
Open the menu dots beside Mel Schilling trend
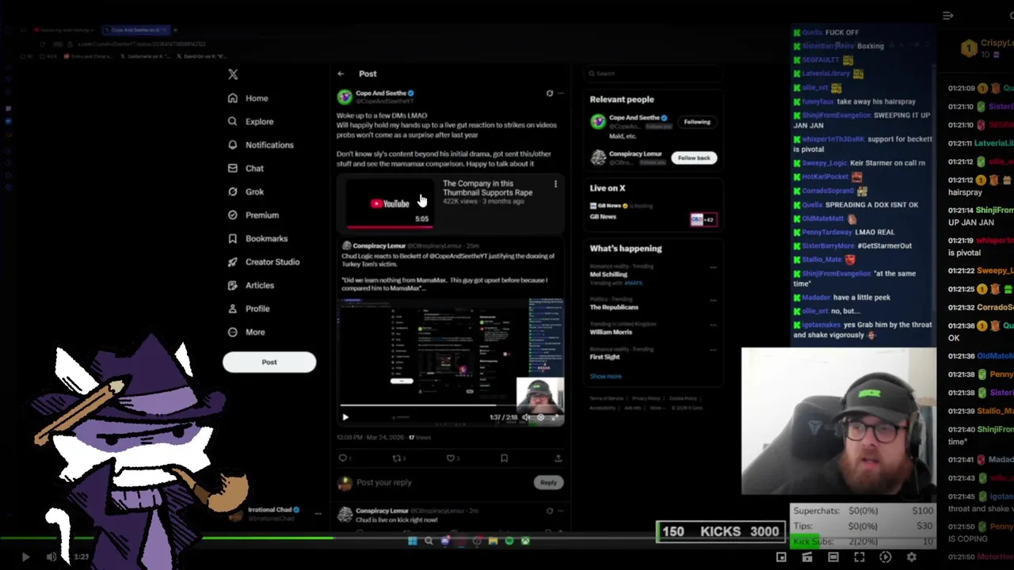click(712, 268)
